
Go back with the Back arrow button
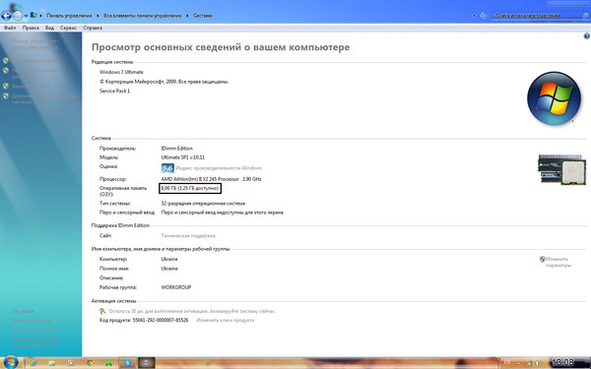(x=7, y=16)
